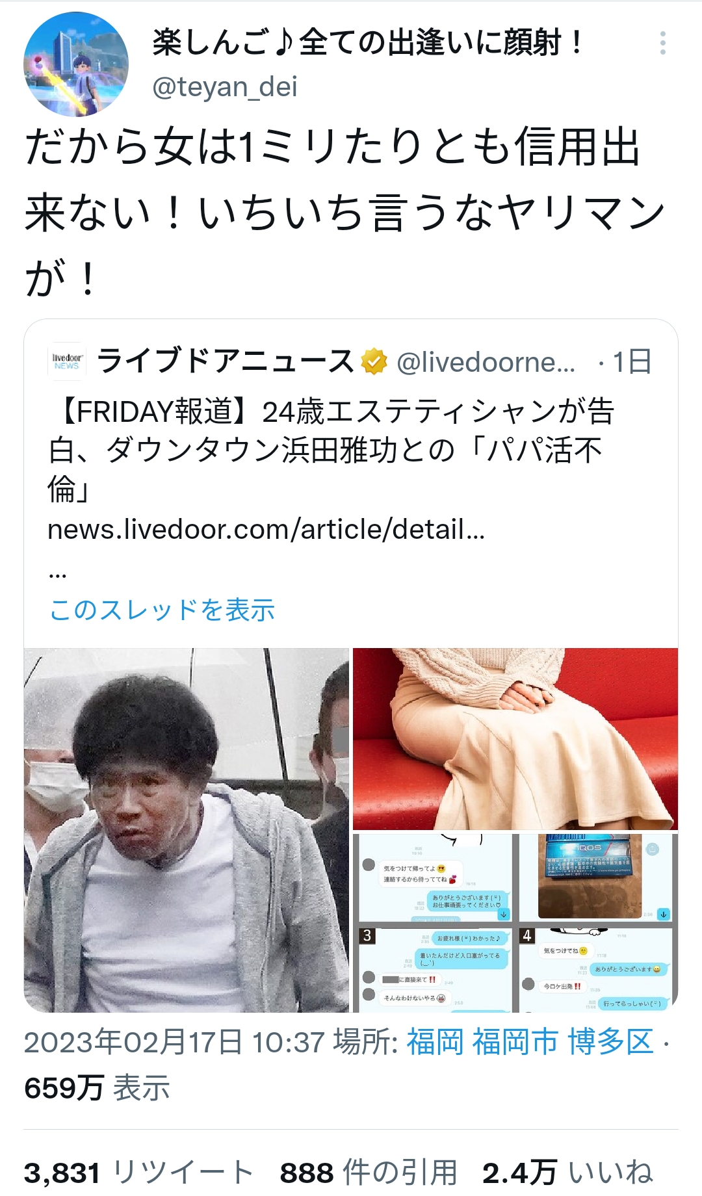View the 3,831 リツイート list
The image size is (702, 1196).
[138, 1173]
